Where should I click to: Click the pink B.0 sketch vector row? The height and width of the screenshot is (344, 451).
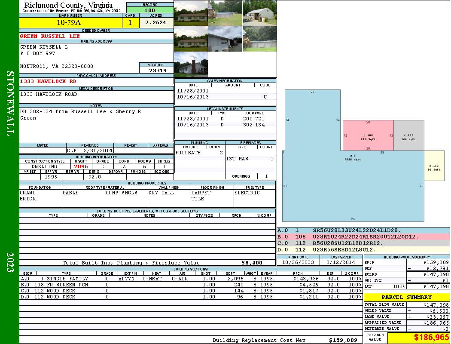tap(363, 236)
